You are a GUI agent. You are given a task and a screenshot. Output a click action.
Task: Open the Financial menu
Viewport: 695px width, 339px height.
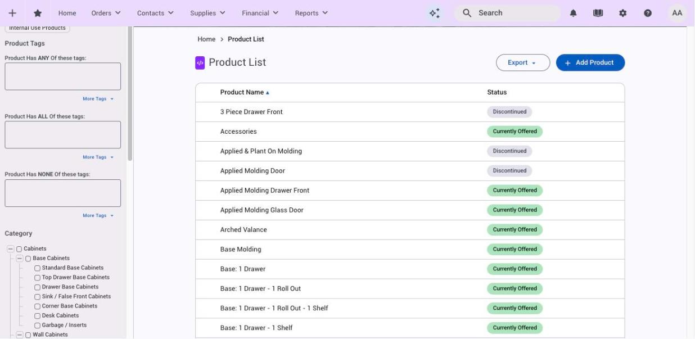pos(260,13)
